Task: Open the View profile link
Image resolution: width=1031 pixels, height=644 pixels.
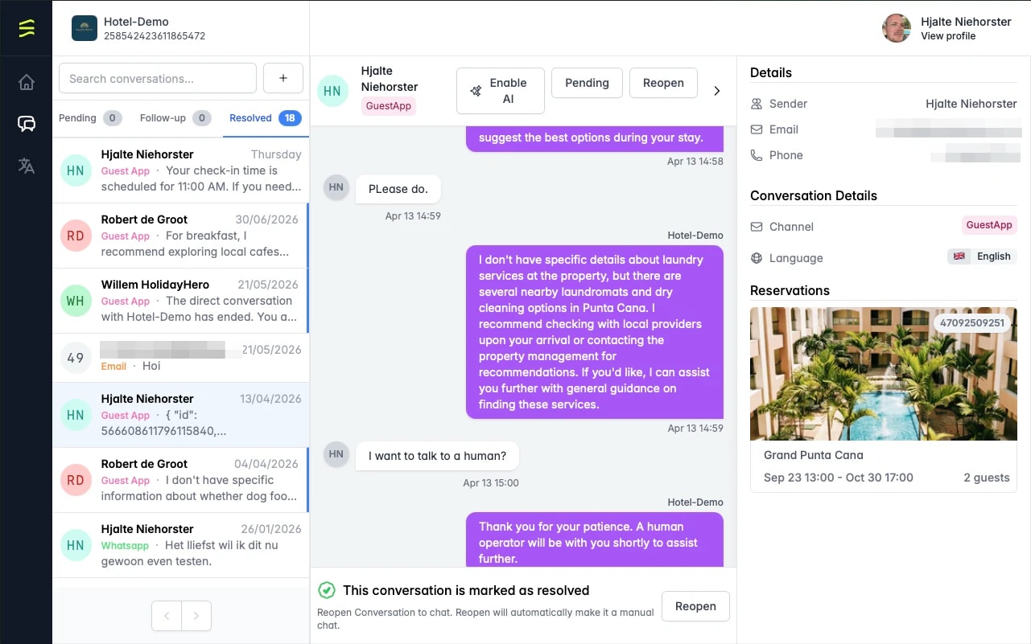Action: click(x=948, y=36)
